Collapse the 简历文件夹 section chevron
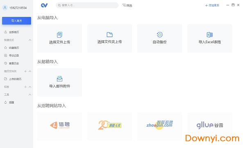The image size is (246, 148). click(x=30, y=71)
